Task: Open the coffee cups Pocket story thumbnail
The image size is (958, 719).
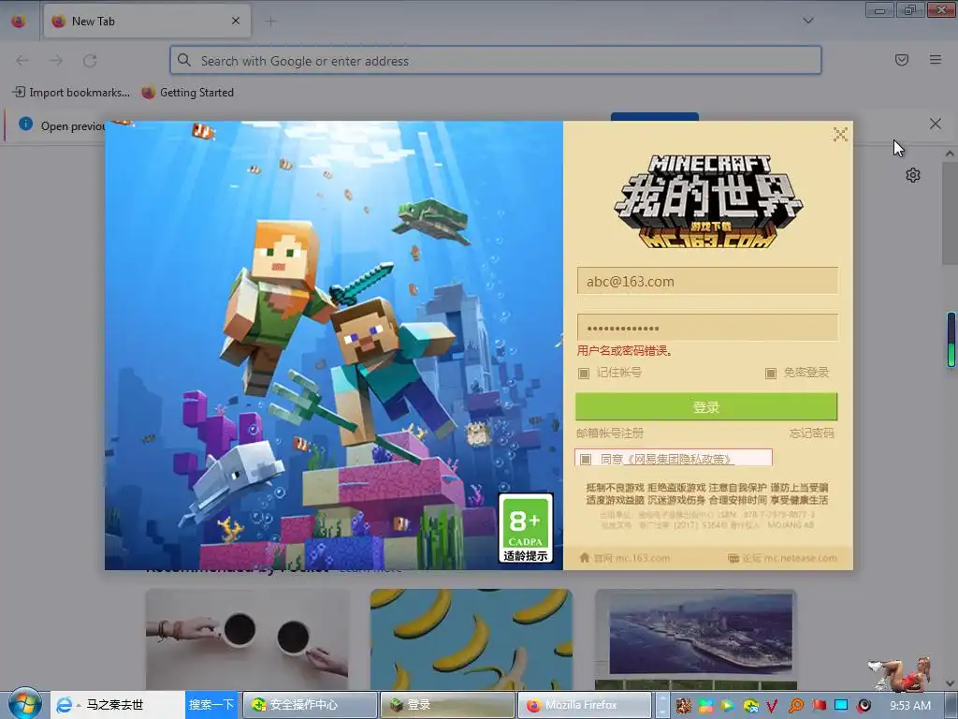Action: [x=247, y=639]
